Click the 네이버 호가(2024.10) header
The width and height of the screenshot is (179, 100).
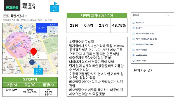point(97,15)
